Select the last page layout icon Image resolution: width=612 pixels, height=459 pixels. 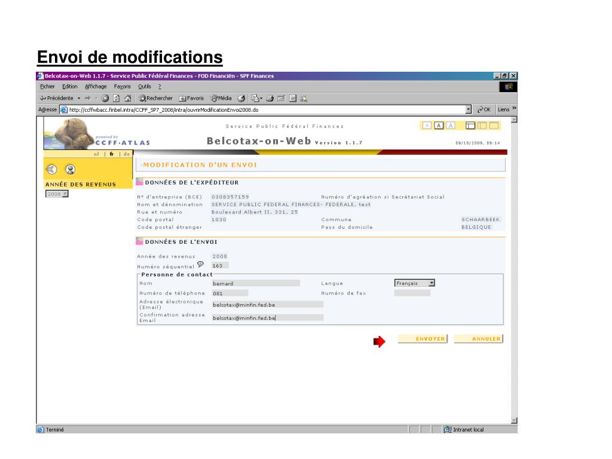pyautogui.click(x=494, y=126)
